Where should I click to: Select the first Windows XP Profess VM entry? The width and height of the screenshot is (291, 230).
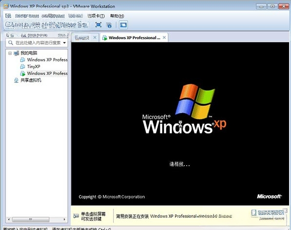[x=44, y=60]
